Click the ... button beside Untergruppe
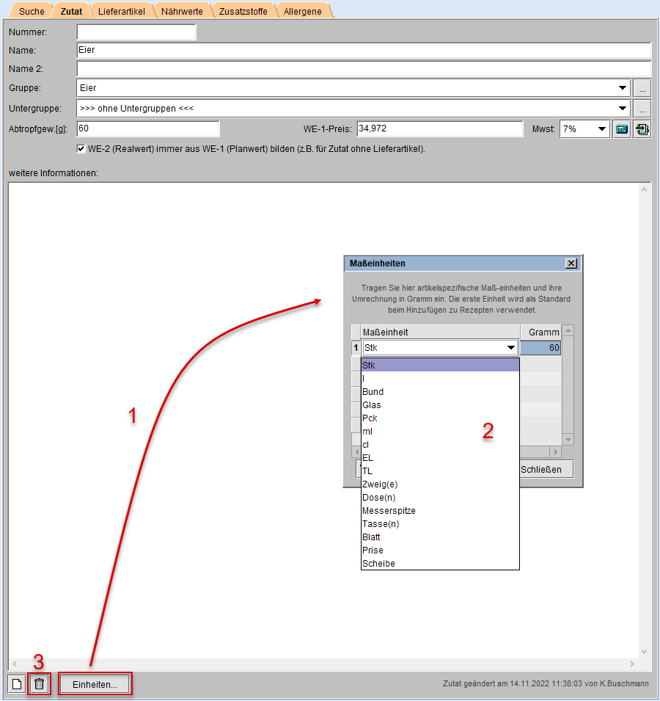Screen dimensions: 660x701 click(642, 109)
